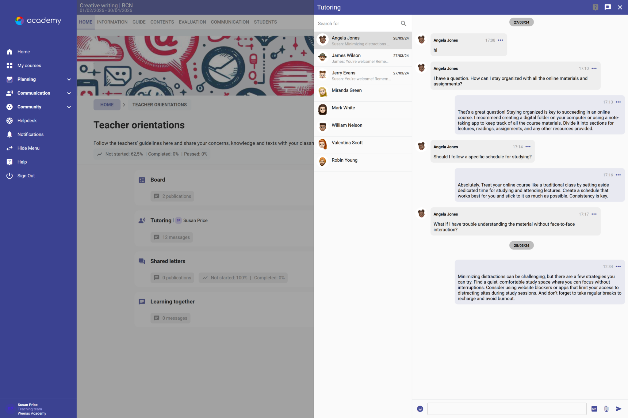Viewport: 628px width, 418px height.
Task: Open the emoji picker in chat
Action: click(420, 409)
